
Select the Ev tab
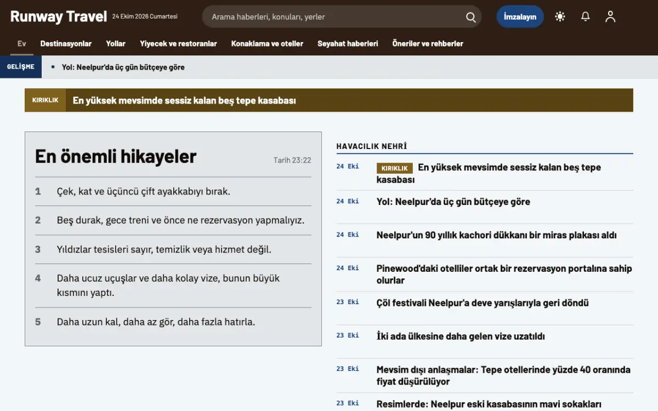(x=22, y=43)
